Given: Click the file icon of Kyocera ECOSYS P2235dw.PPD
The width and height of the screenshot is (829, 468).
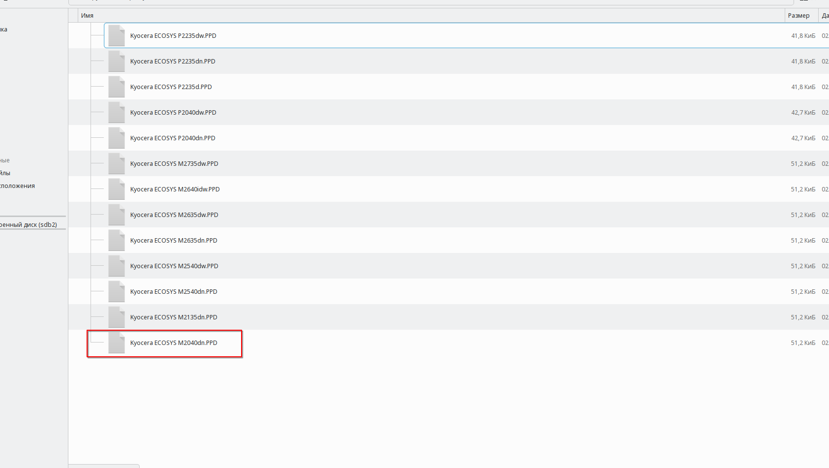Looking at the screenshot, I should pos(116,35).
